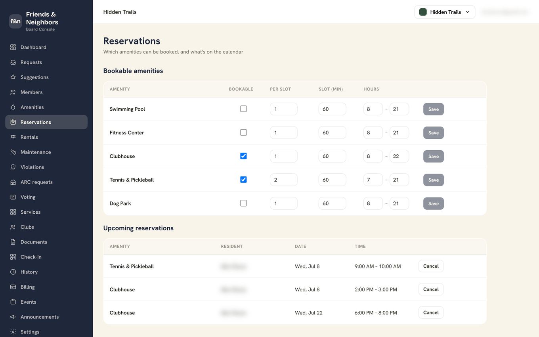Edit Swimming Pool closing hour field
The height and width of the screenshot is (337, 539).
[399, 109]
